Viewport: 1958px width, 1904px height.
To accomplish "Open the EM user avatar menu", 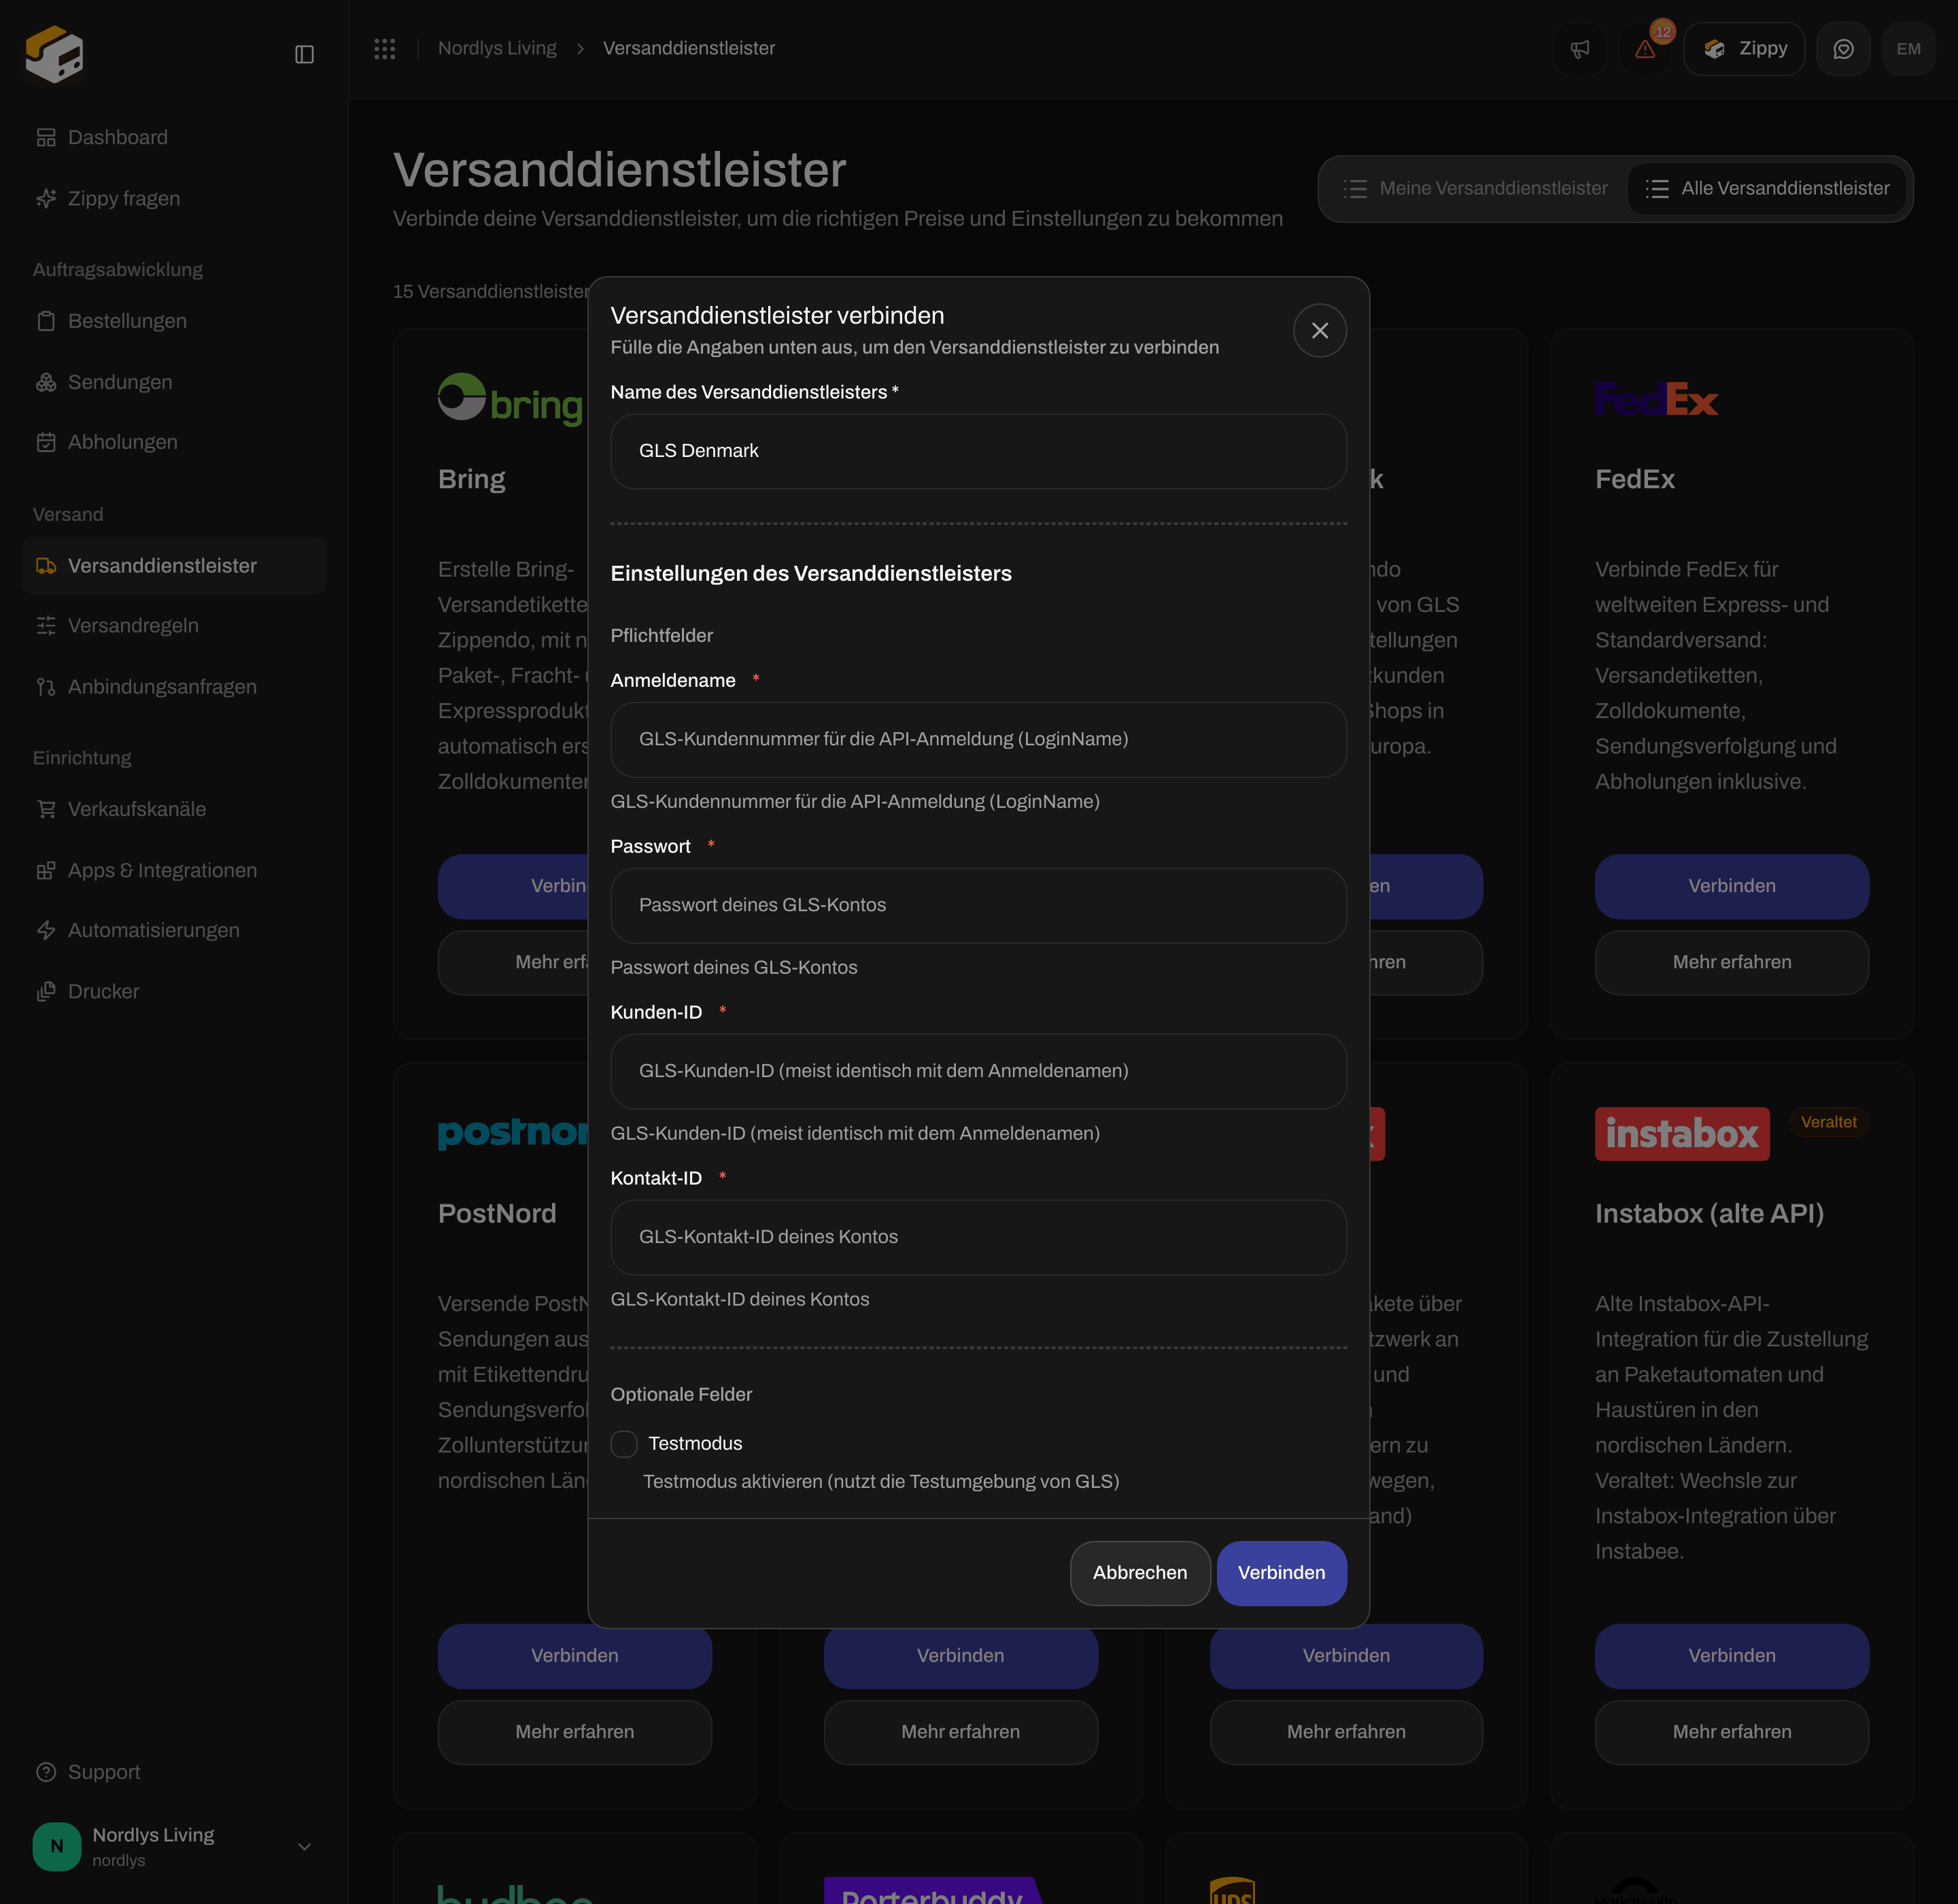I will [1908, 49].
